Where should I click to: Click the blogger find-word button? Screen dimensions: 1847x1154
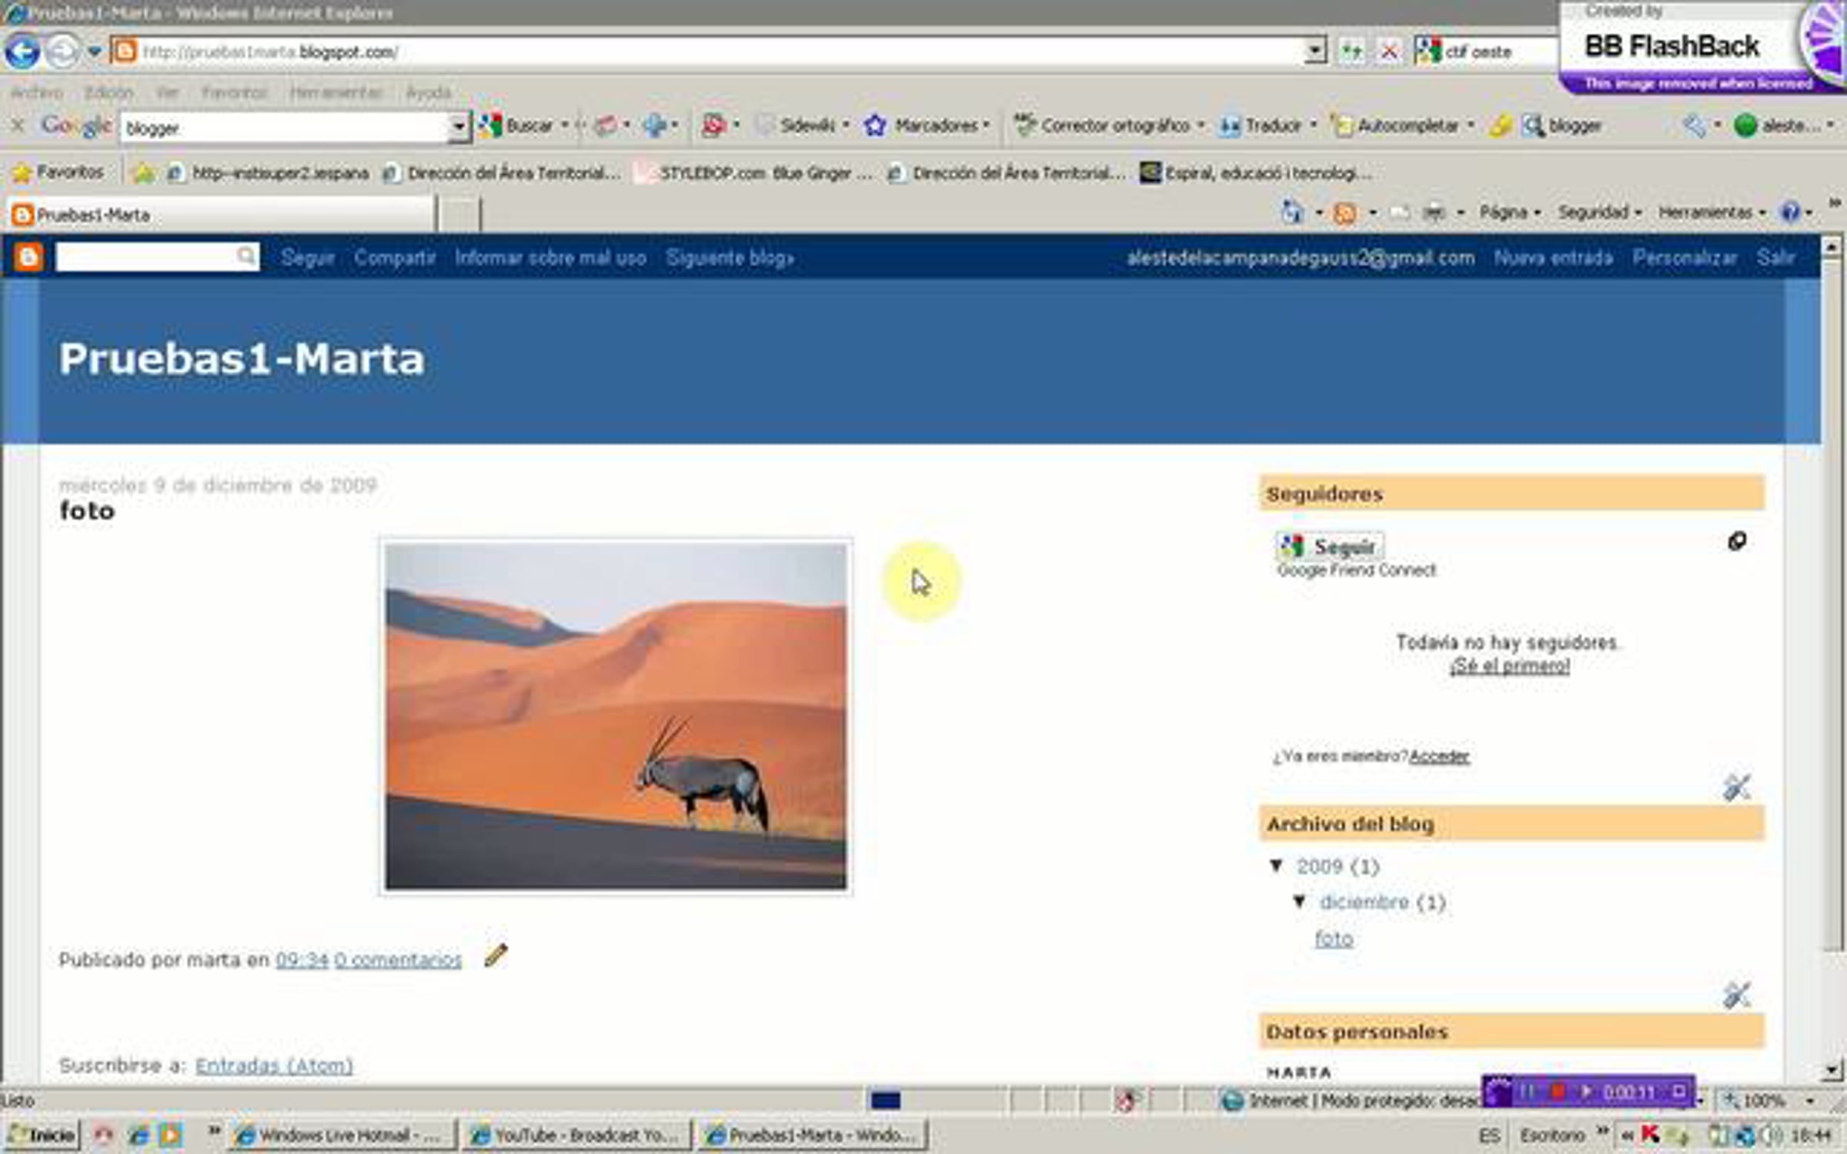click(1562, 125)
